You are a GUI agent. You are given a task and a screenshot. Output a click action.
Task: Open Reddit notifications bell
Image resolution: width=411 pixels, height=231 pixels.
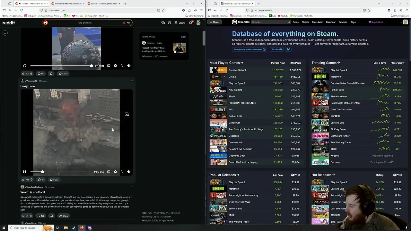pyautogui.click(x=190, y=22)
